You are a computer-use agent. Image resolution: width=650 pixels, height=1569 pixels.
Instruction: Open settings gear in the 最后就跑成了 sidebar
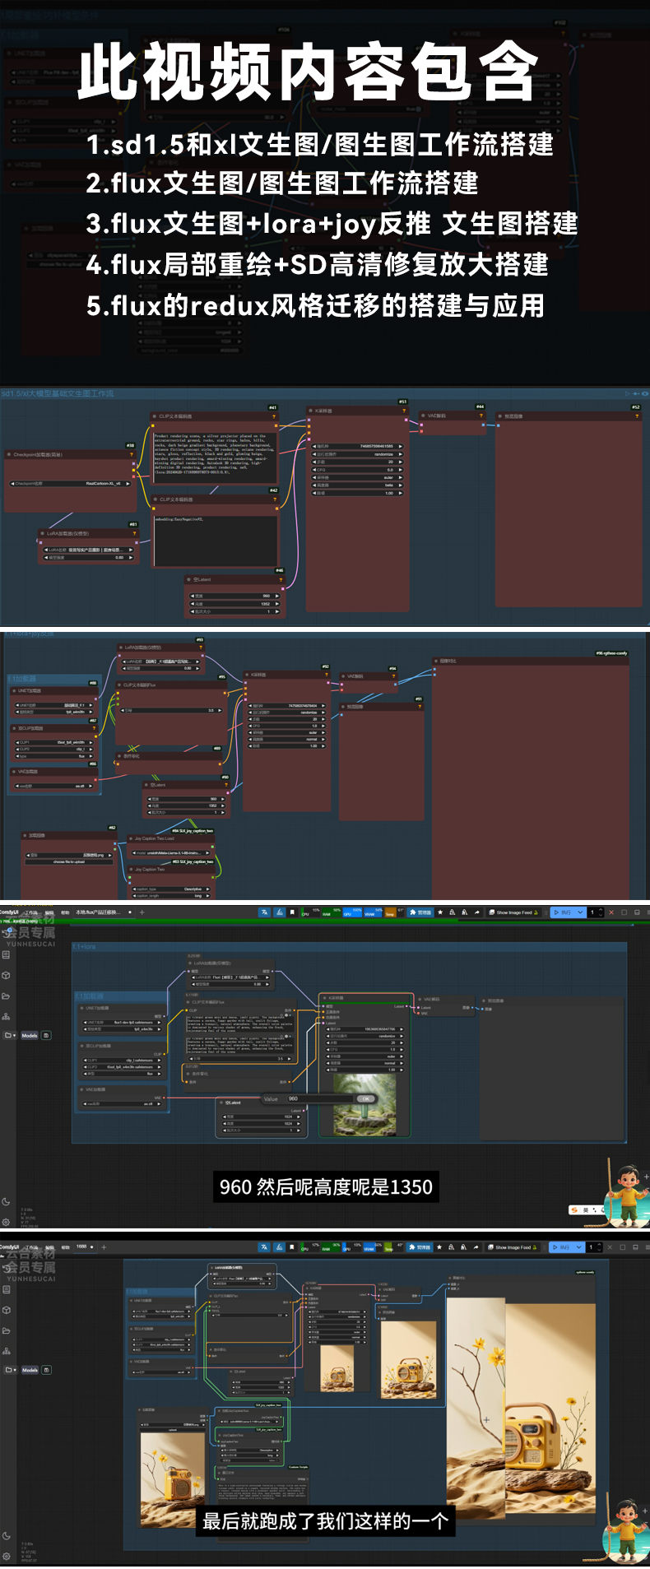click(x=6, y=1556)
